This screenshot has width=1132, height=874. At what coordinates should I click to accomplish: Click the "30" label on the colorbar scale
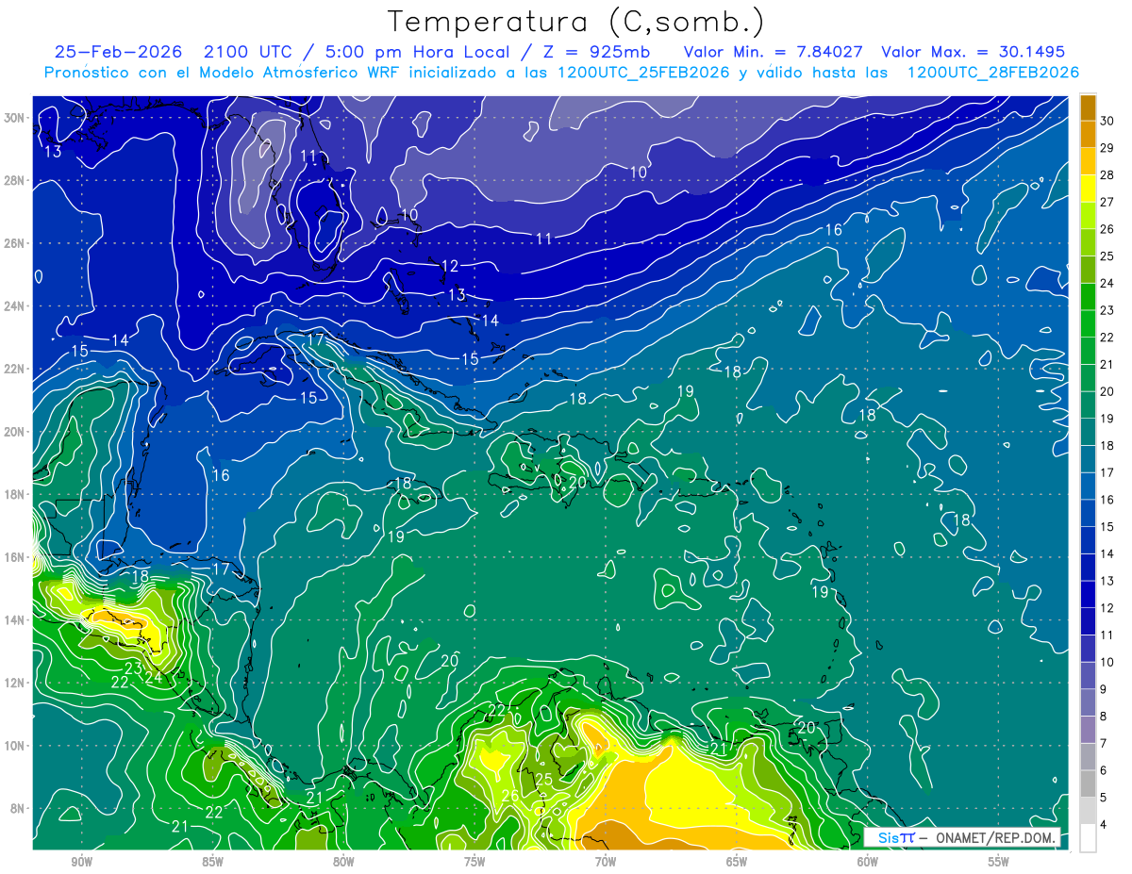point(1107,121)
